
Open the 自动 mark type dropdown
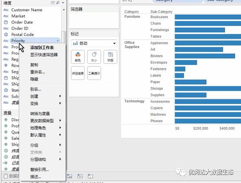point(94,43)
